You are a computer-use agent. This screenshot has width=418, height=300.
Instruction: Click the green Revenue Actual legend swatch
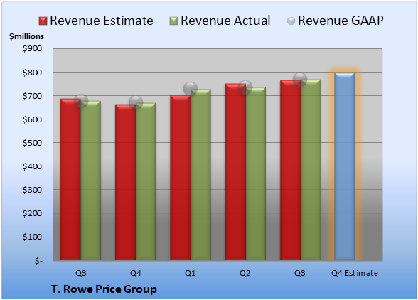click(x=173, y=21)
